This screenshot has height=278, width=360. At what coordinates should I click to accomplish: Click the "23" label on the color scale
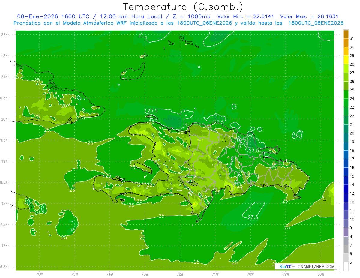tap(352, 107)
